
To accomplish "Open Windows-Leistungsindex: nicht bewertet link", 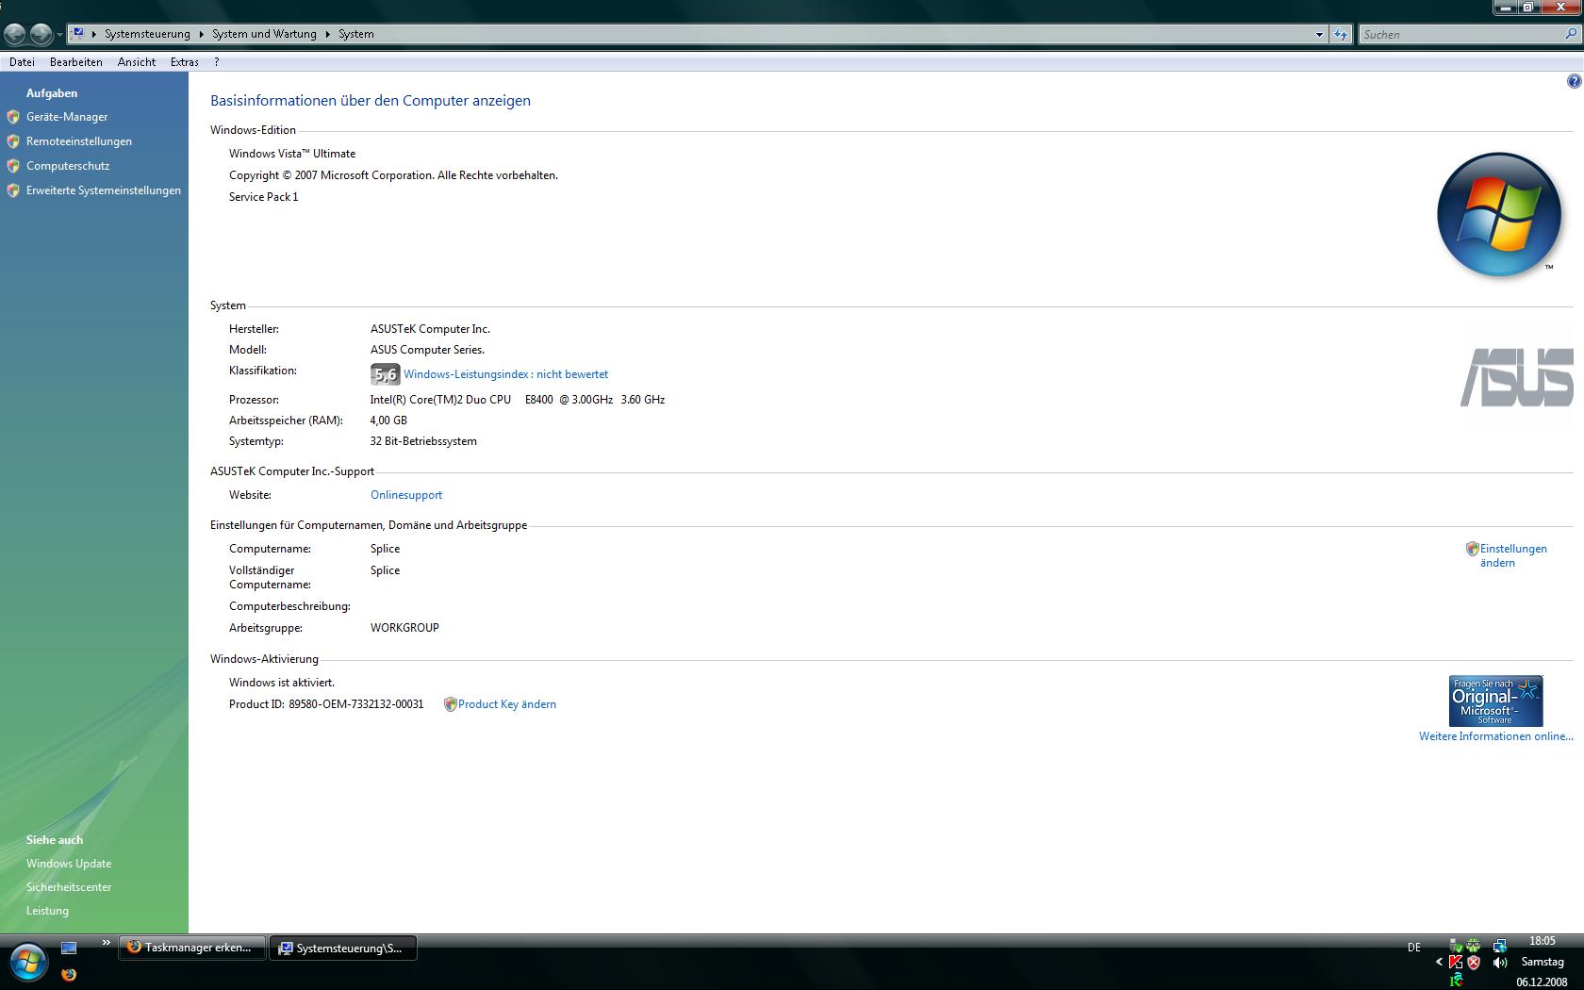I will (x=505, y=374).
